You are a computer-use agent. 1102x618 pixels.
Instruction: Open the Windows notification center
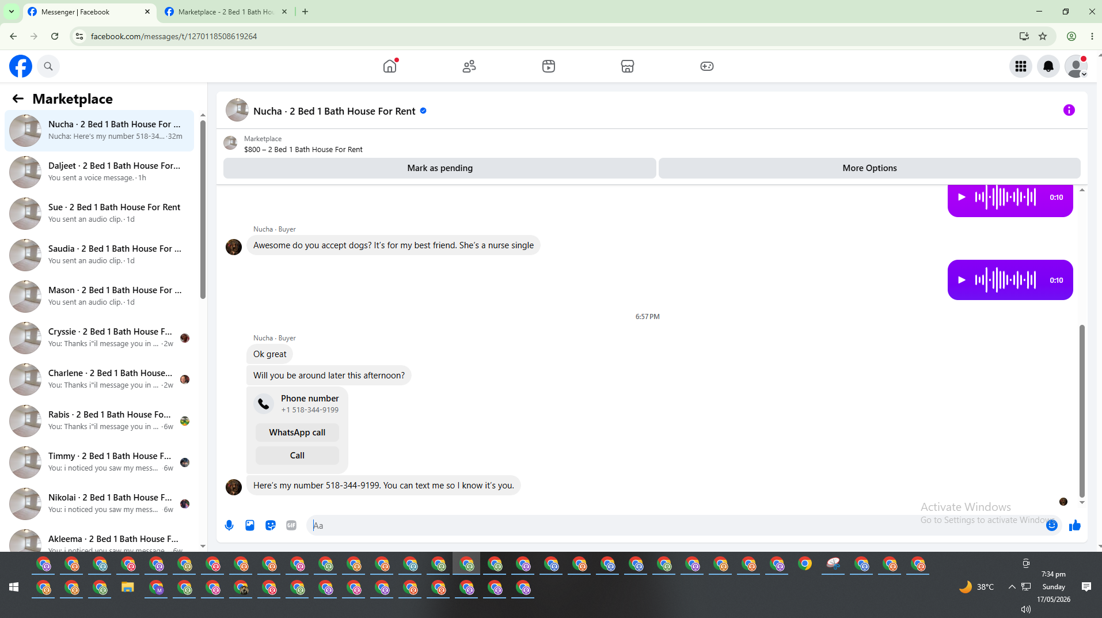pos(1086,587)
